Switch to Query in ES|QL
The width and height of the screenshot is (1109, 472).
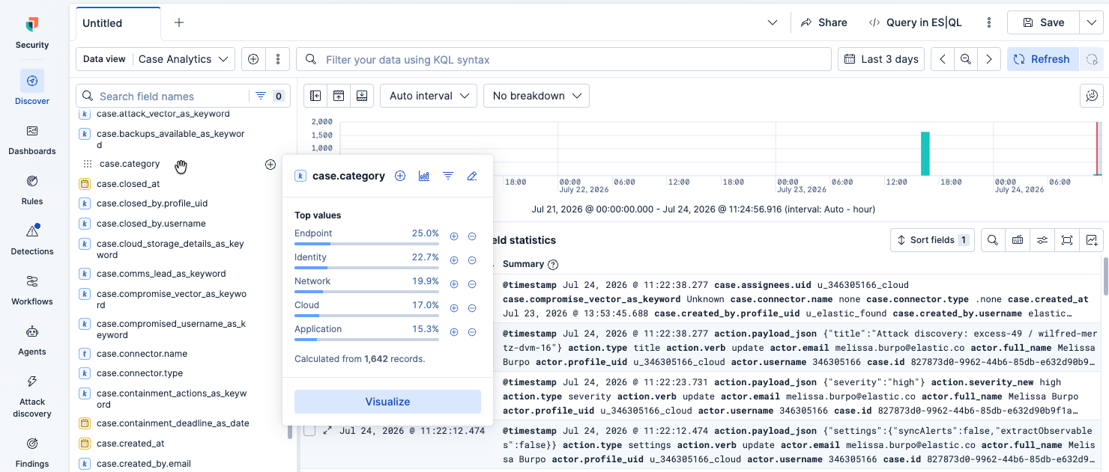pos(915,22)
